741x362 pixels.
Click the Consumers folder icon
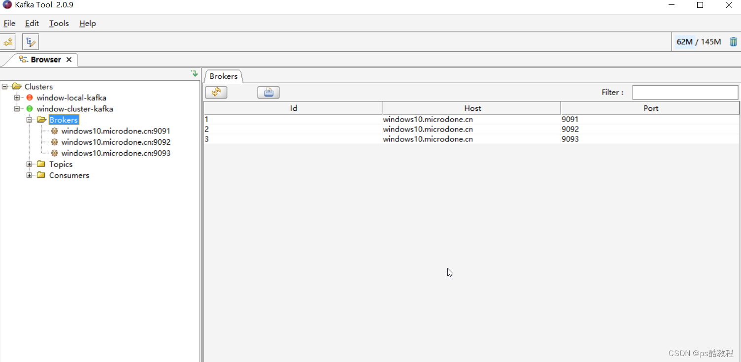41,175
